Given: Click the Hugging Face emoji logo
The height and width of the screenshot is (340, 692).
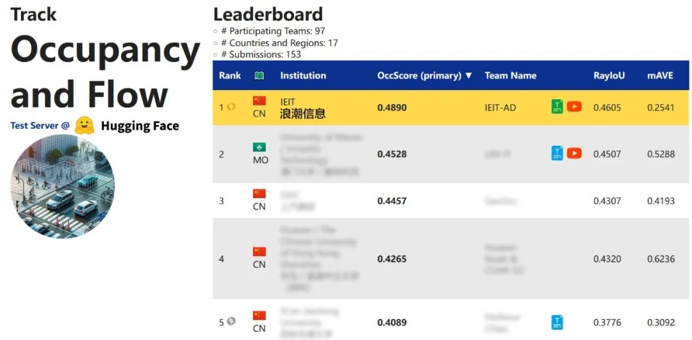Looking at the screenshot, I should tap(84, 125).
